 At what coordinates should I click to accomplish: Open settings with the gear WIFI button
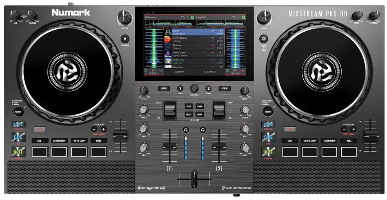[264, 39]
